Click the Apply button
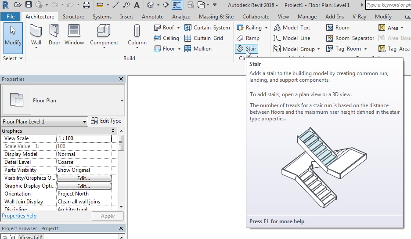This screenshot has width=411, height=239. point(108,216)
